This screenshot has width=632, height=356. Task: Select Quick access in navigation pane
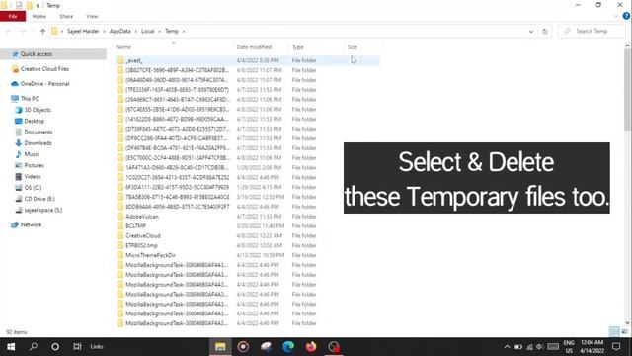coord(53,54)
